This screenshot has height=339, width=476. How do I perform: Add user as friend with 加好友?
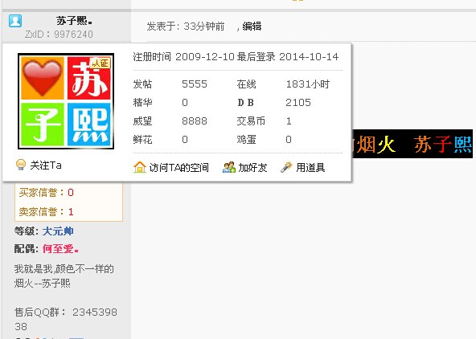click(252, 167)
